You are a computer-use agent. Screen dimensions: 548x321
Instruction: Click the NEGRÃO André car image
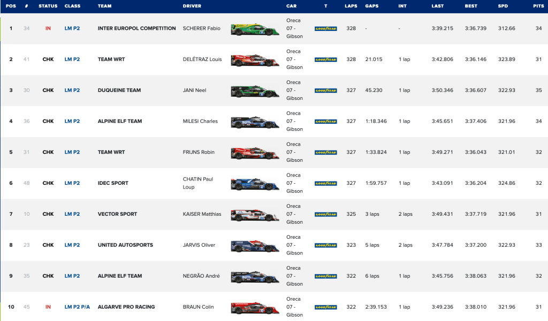(x=255, y=277)
